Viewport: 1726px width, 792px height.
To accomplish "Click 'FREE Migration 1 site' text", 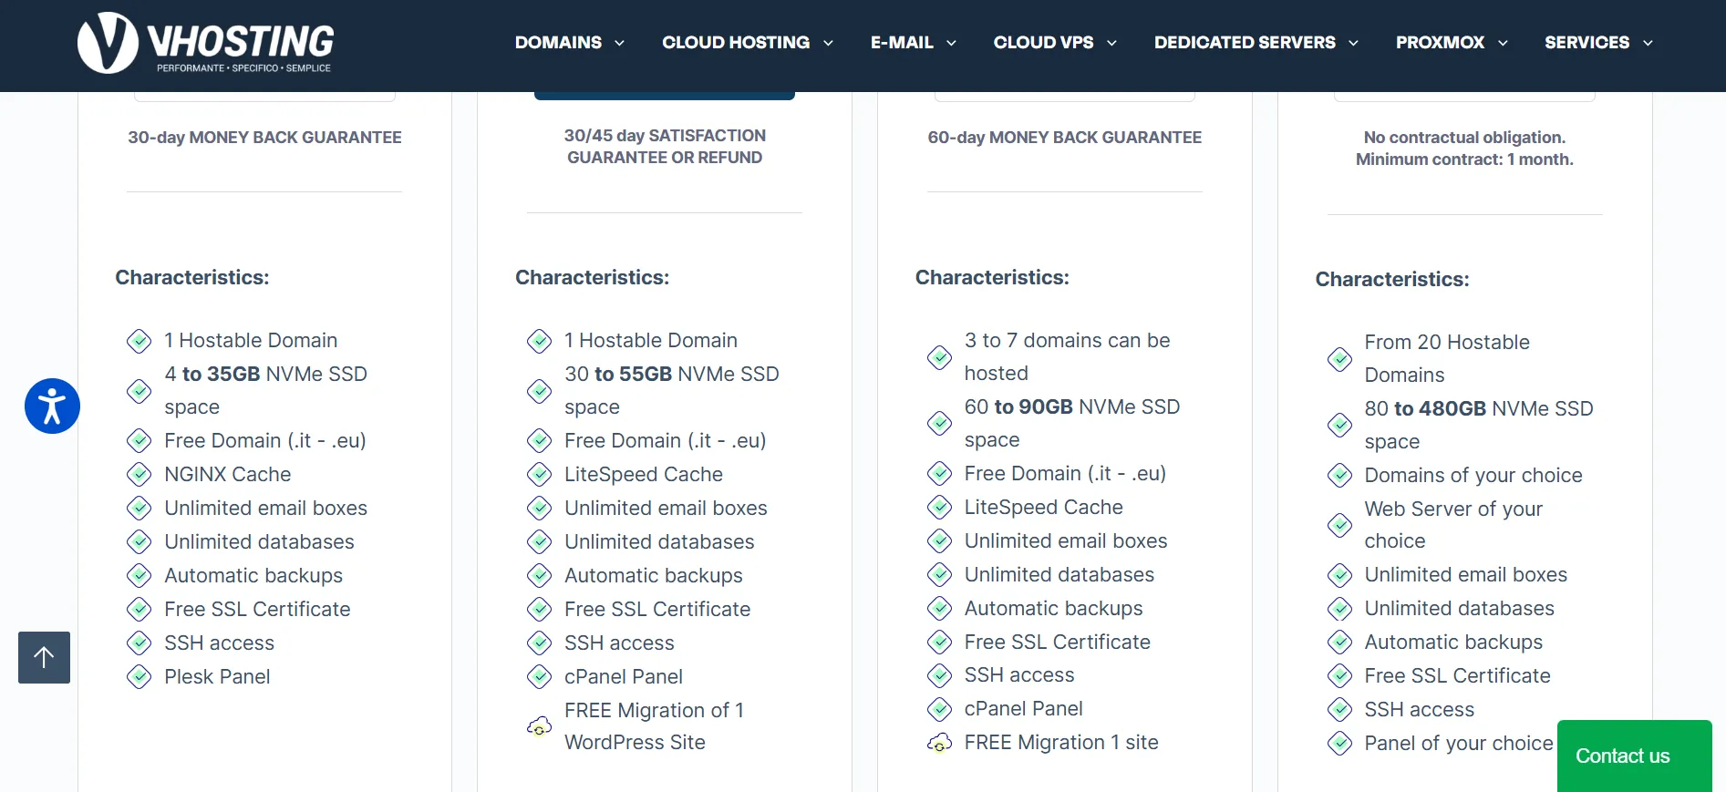I will point(1061,743).
